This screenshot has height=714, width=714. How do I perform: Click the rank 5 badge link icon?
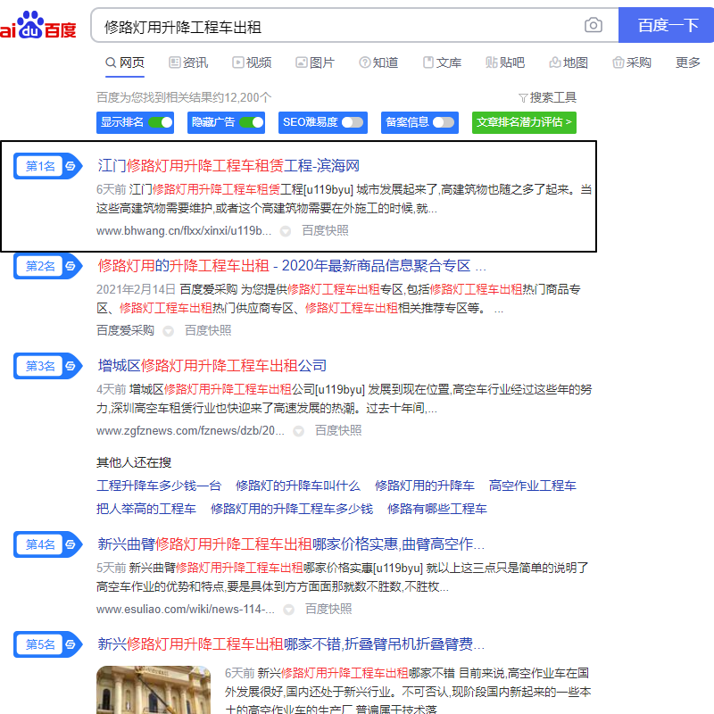tap(71, 644)
